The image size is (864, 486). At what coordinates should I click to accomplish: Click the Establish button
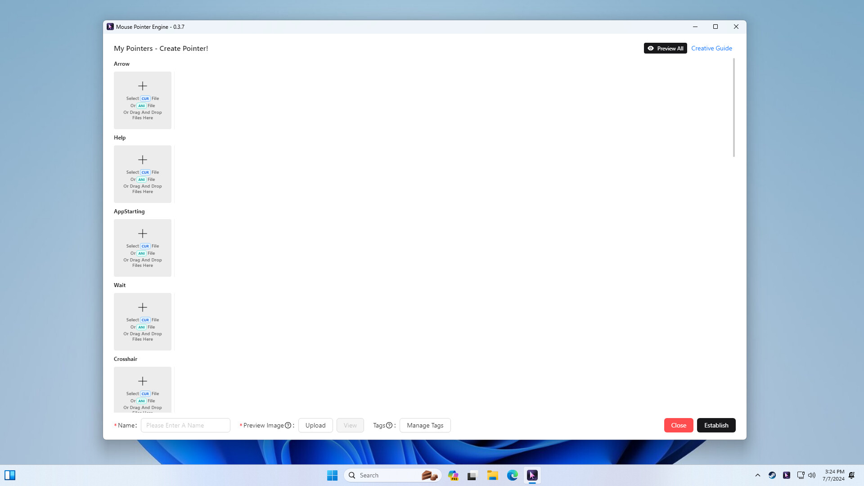point(716,425)
